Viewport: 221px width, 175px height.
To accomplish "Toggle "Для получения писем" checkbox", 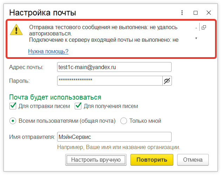I will click(x=78, y=106).
